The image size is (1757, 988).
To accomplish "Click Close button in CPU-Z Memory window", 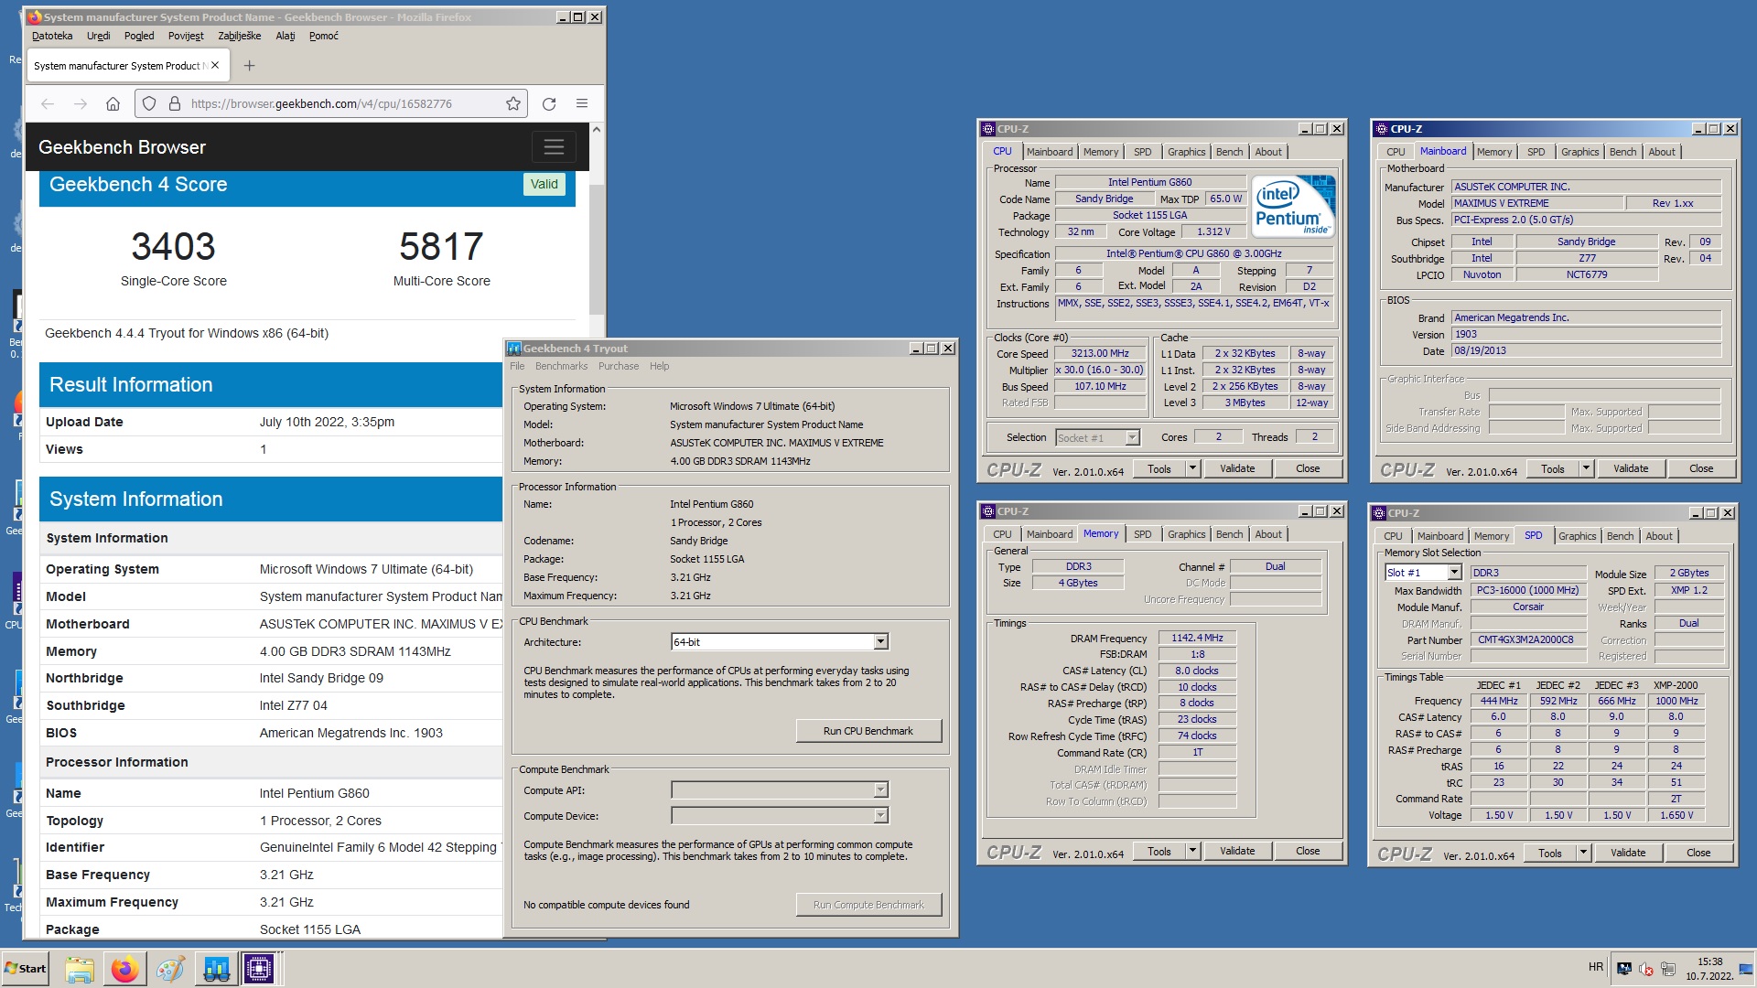I will click(x=1308, y=851).
